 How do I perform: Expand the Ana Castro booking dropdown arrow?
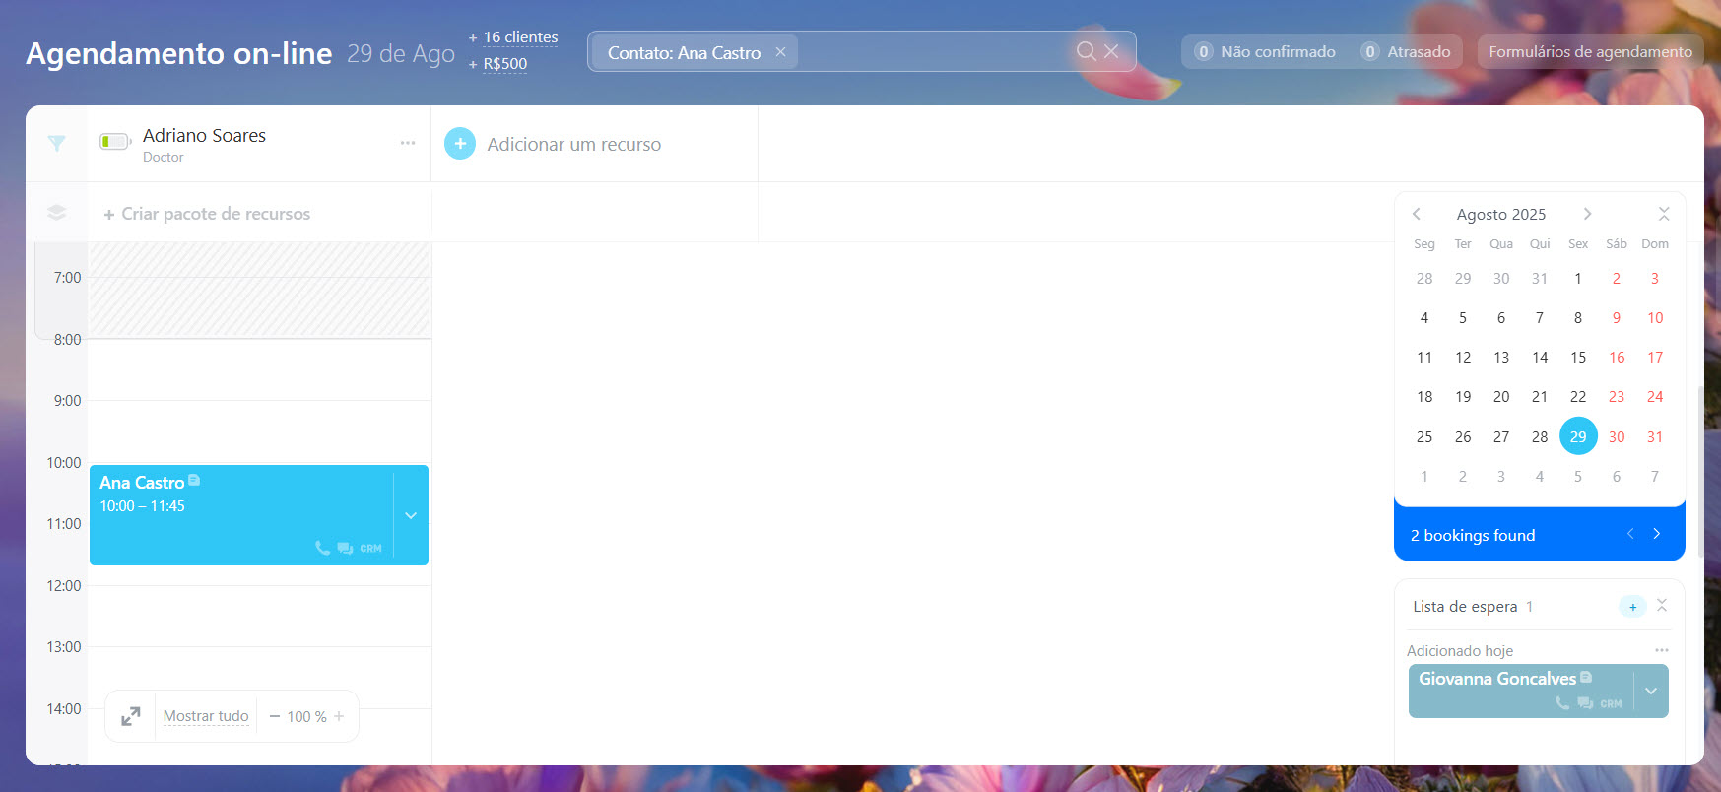click(x=411, y=515)
